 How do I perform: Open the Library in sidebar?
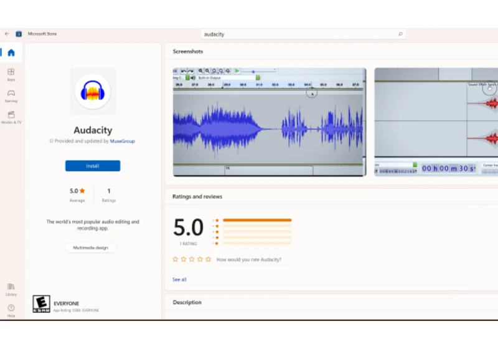[x=11, y=290]
